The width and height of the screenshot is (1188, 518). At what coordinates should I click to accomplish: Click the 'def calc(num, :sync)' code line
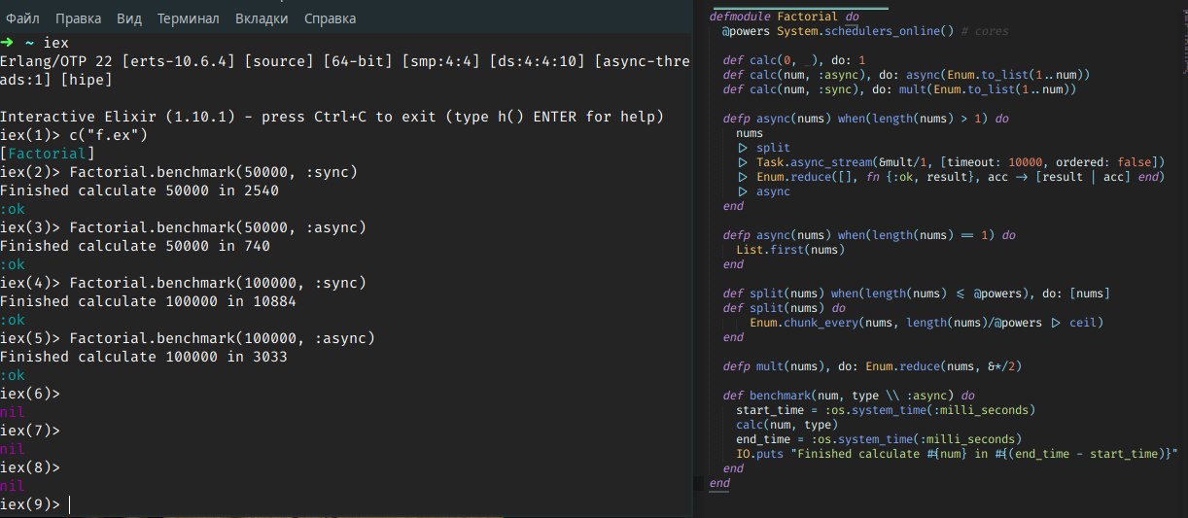[898, 89]
